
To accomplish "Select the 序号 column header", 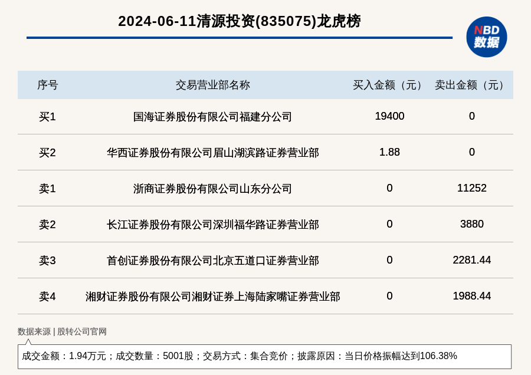I will 48,85.
